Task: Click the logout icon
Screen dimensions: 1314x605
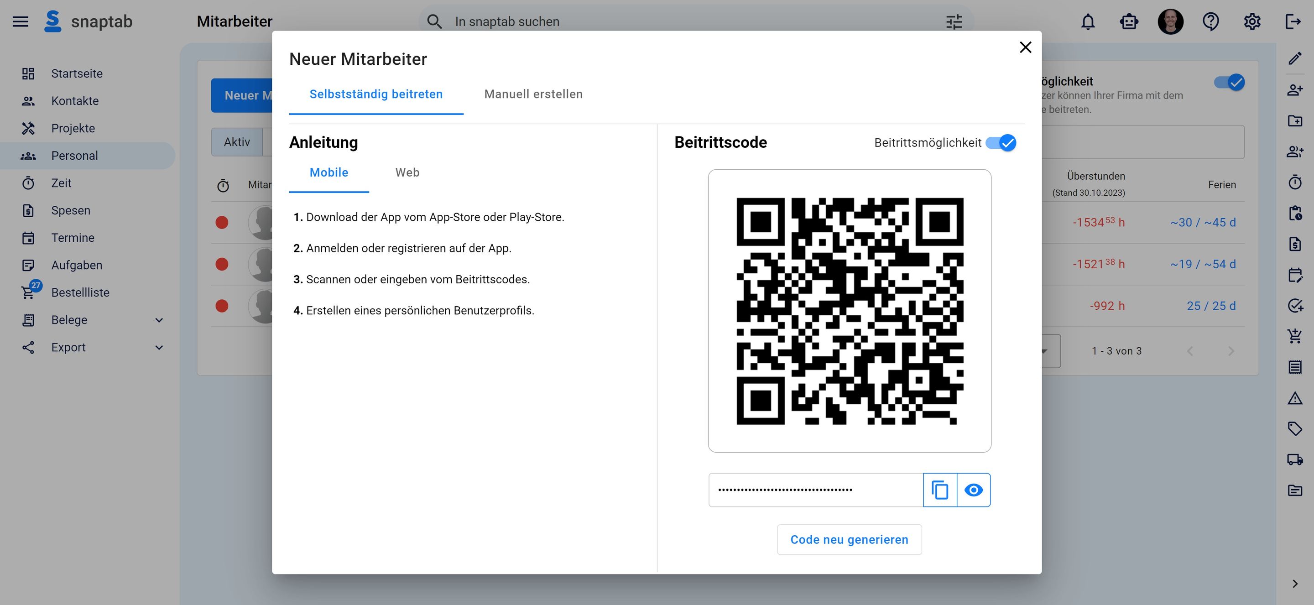Action: click(1293, 21)
